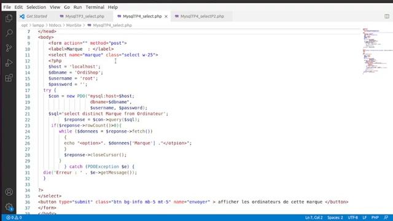Open the Terminal menu
Screen dimensions: 393x221
coord(95,7)
